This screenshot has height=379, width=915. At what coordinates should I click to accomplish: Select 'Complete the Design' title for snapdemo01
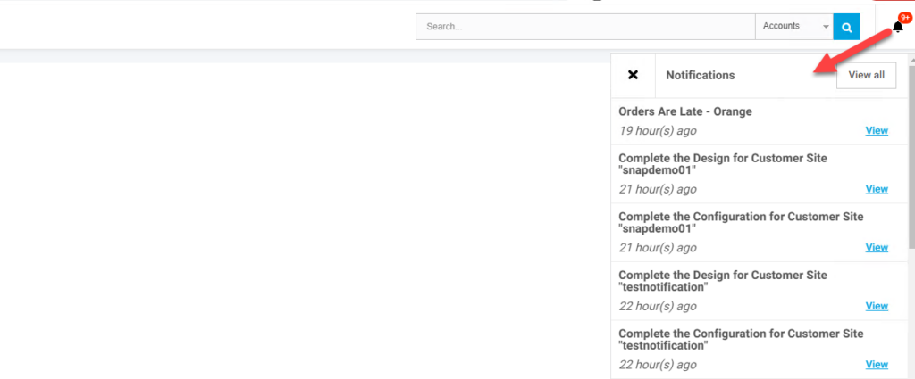coord(722,164)
